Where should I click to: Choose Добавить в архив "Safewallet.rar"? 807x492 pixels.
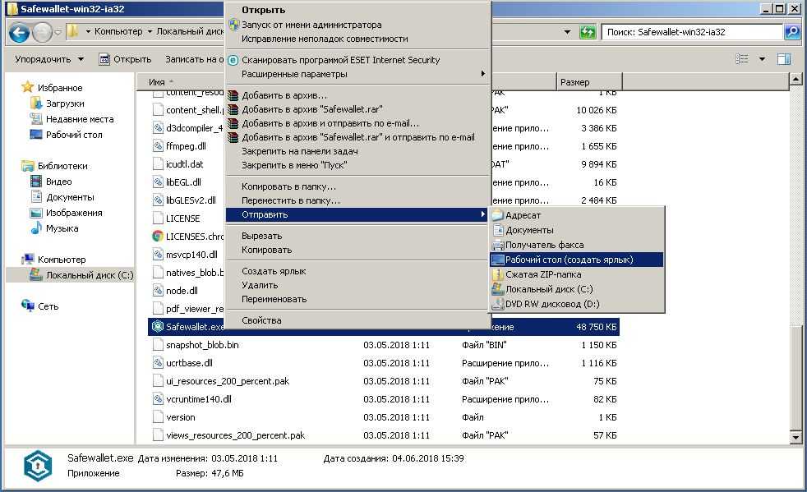(357, 109)
